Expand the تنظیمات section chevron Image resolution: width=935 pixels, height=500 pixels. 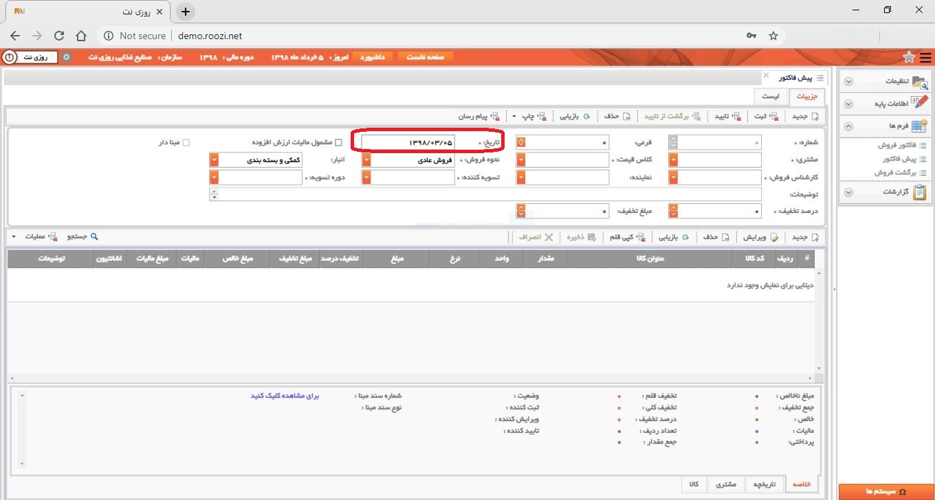click(848, 81)
